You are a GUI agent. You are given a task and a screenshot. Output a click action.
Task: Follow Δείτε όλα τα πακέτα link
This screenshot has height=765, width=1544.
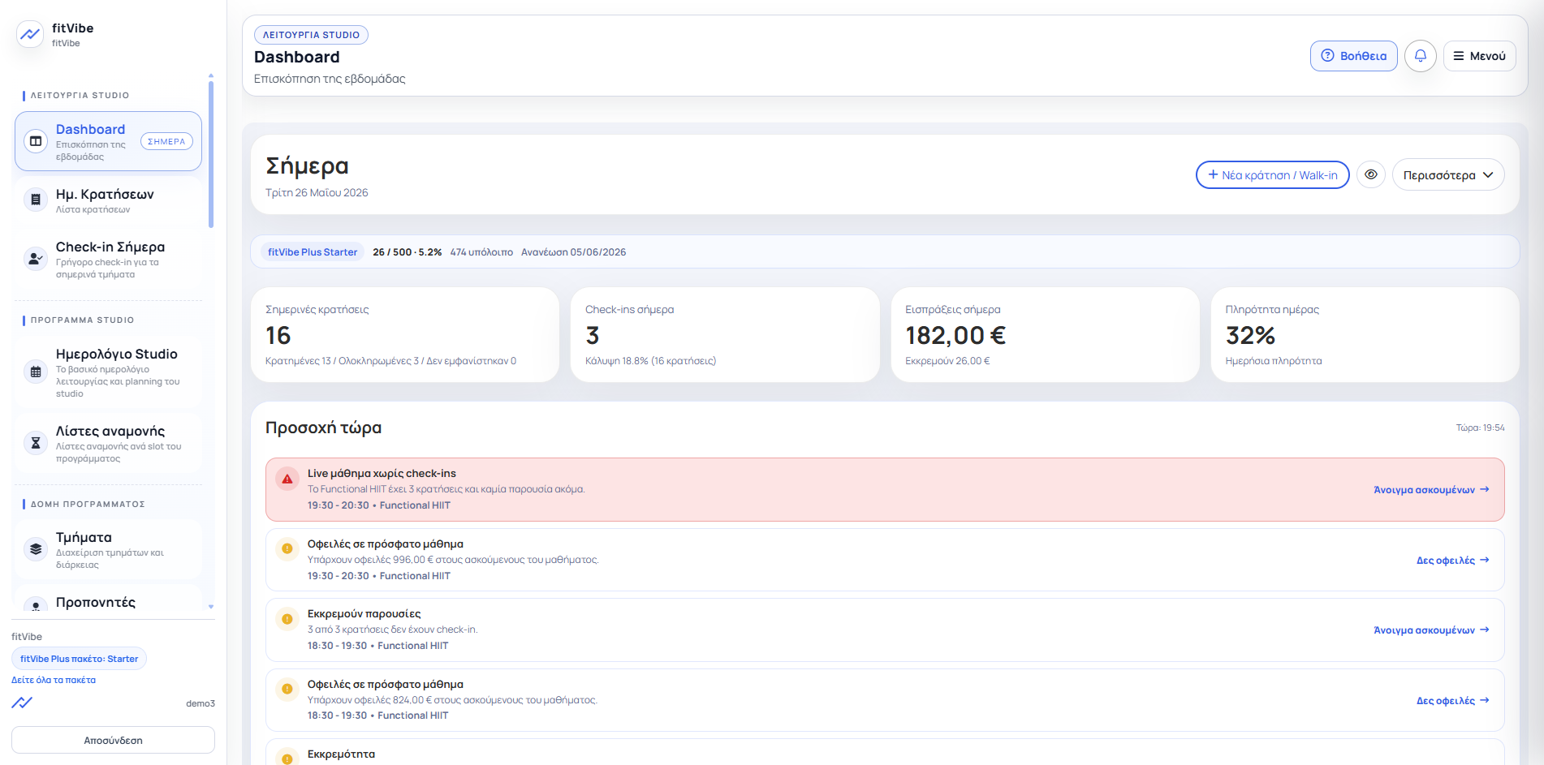(x=54, y=680)
